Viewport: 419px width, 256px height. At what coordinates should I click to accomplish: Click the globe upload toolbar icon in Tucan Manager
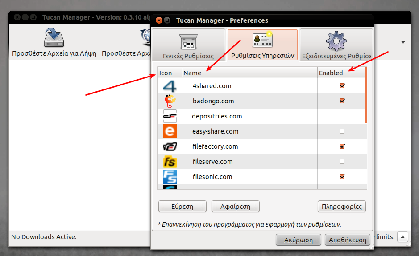tap(145, 37)
